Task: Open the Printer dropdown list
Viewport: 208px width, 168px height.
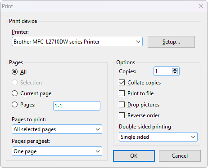Action: click(77, 42)
